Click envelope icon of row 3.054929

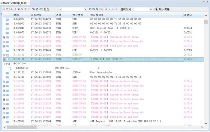coord(7,20)
